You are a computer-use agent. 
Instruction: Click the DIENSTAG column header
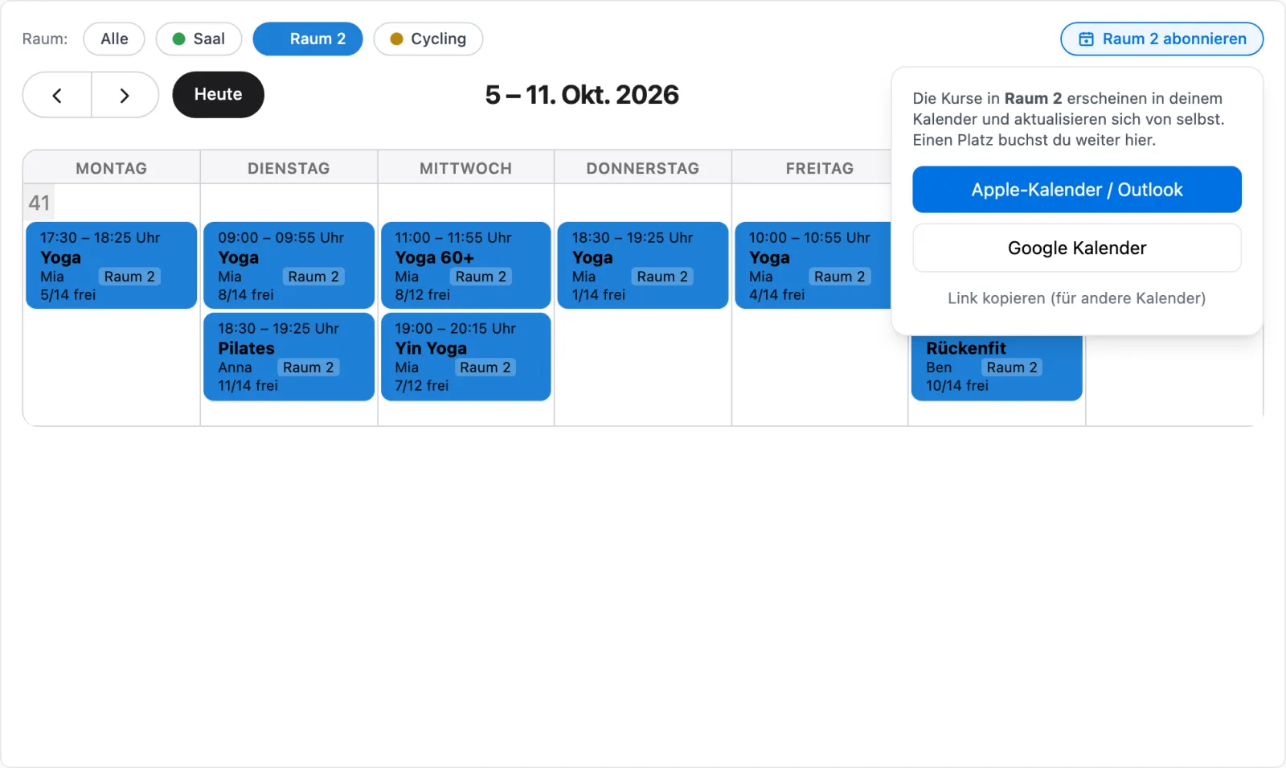point(289,168)
